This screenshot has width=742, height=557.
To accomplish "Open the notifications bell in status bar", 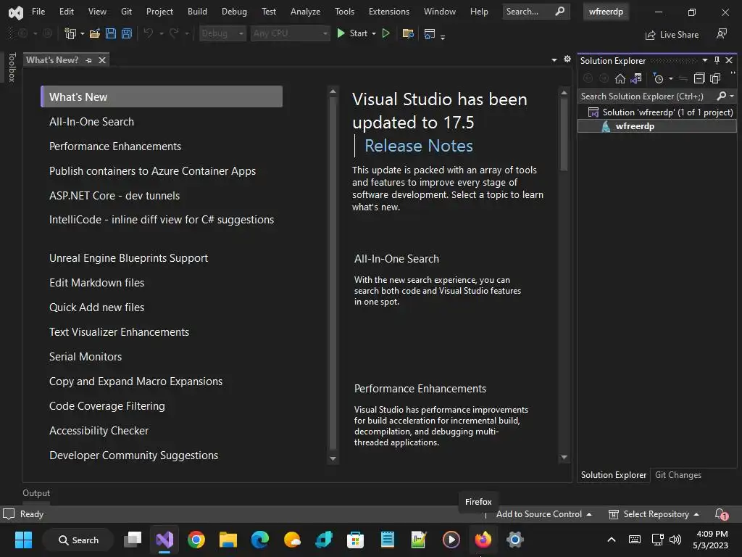I will (721, 514).
